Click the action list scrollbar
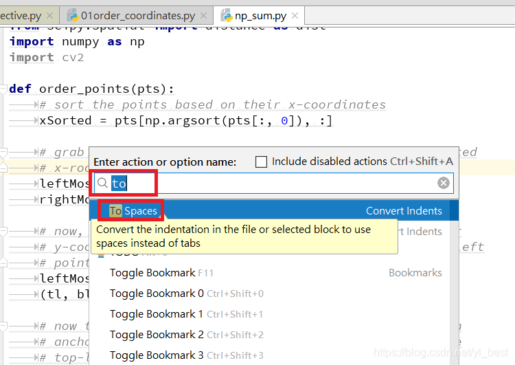Viewport: 515px width, 365px height. point(455,283)
